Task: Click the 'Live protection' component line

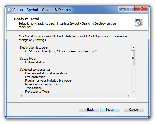Action: tap(35, 77)
